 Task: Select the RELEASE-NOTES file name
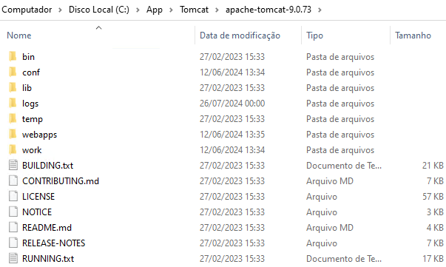pos(53,243)
